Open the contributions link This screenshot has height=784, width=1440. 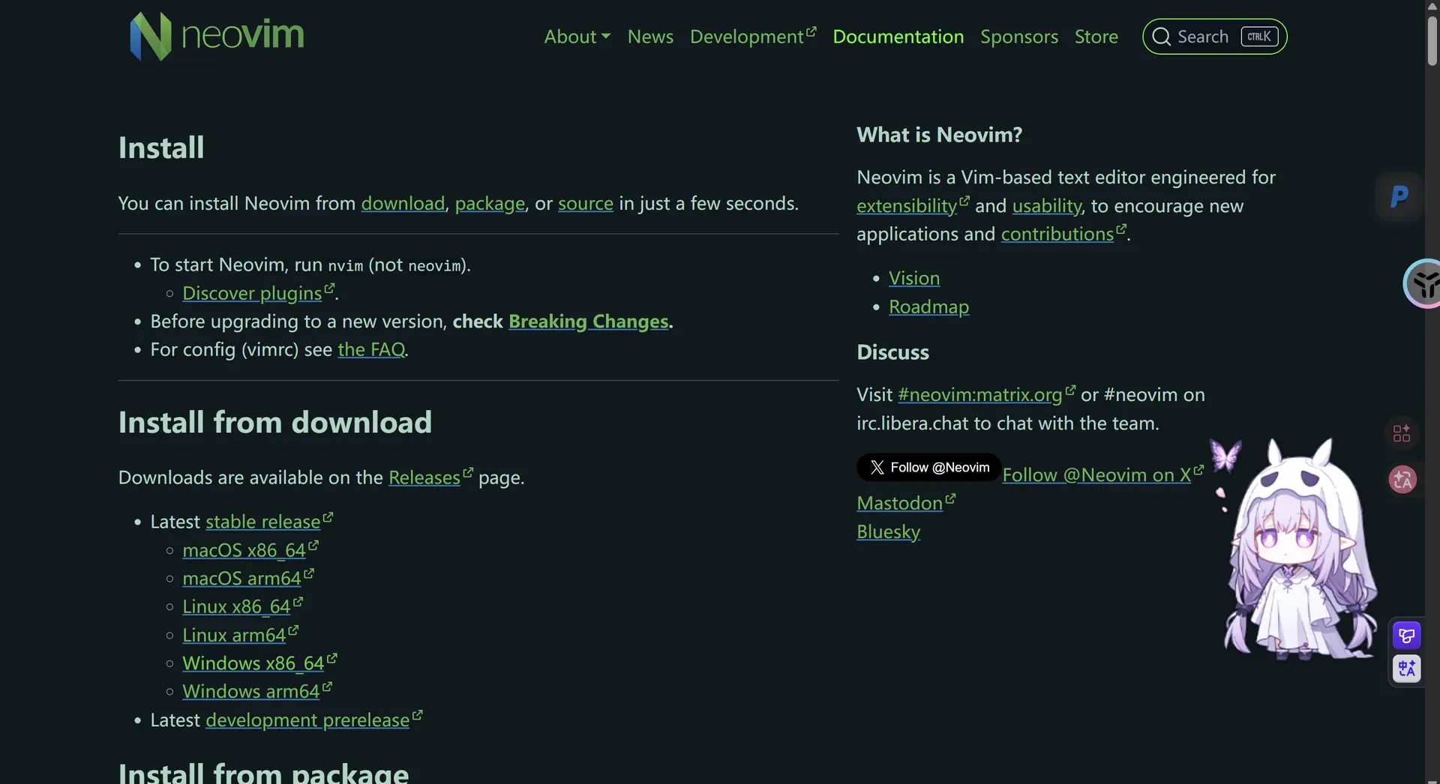(x=1063, y=235)
